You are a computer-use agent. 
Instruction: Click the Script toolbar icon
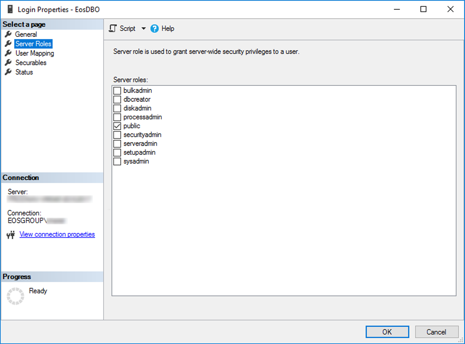(x=113, y=28)
